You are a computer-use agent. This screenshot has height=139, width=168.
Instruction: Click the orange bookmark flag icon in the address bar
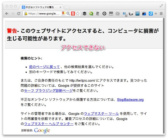pos(64,13)
